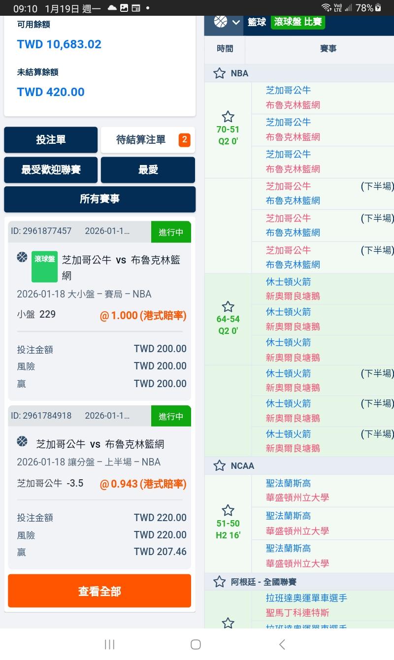The height and width of the screenshot is (660, 394).
Task: Tap the Android back button
Action: tap(282, 644)
